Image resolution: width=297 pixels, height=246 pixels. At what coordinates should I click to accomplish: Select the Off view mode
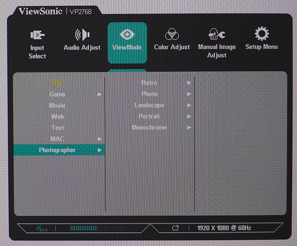pyautogui.click(x=57, y=83)
